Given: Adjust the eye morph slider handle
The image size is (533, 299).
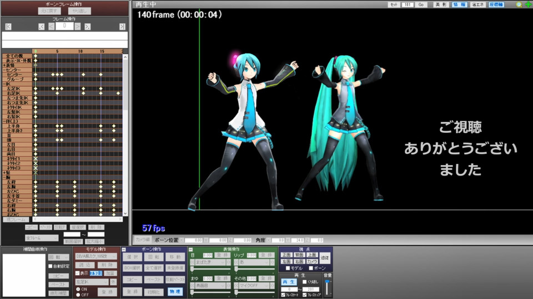Looking at the screenshot, I should pos(192,270).
